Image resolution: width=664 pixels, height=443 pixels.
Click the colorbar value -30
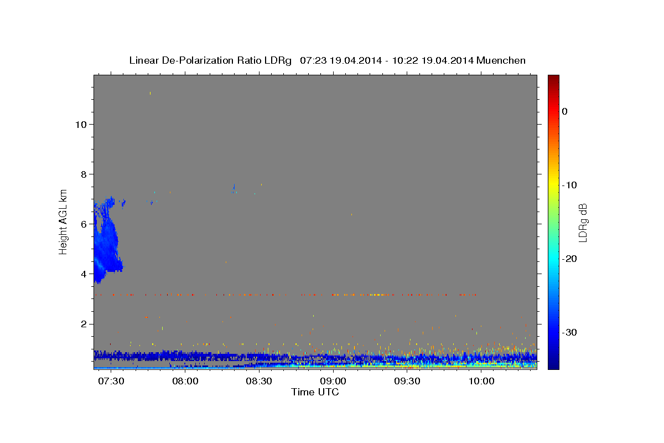pyautogui.click(x=569, y=332)
